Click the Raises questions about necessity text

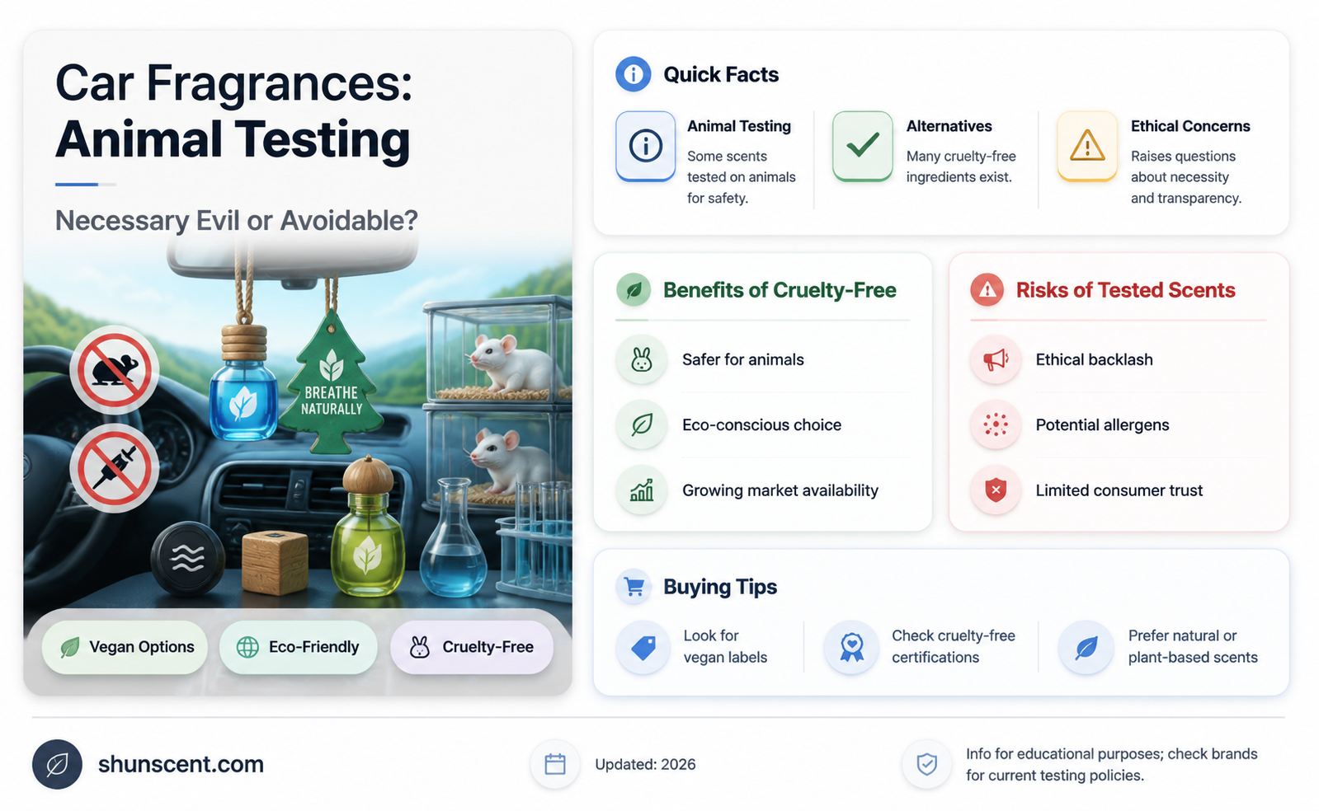pyautogui.click(x=1186, y=177)
